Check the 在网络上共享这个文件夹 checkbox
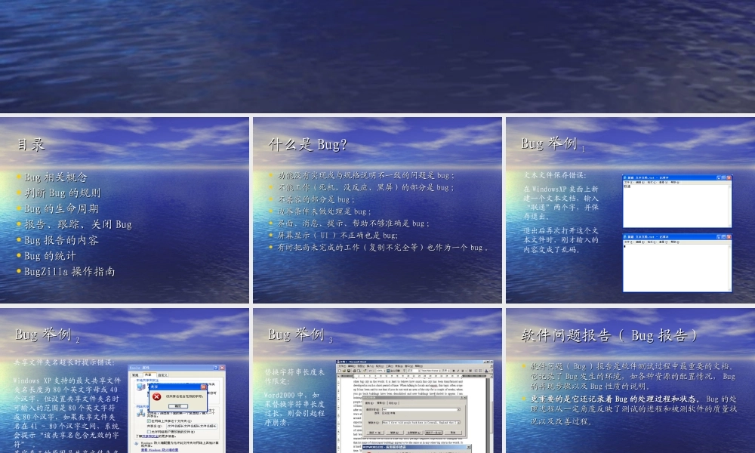This screenshot has height=453, width=755. click(x=149, y=421)
